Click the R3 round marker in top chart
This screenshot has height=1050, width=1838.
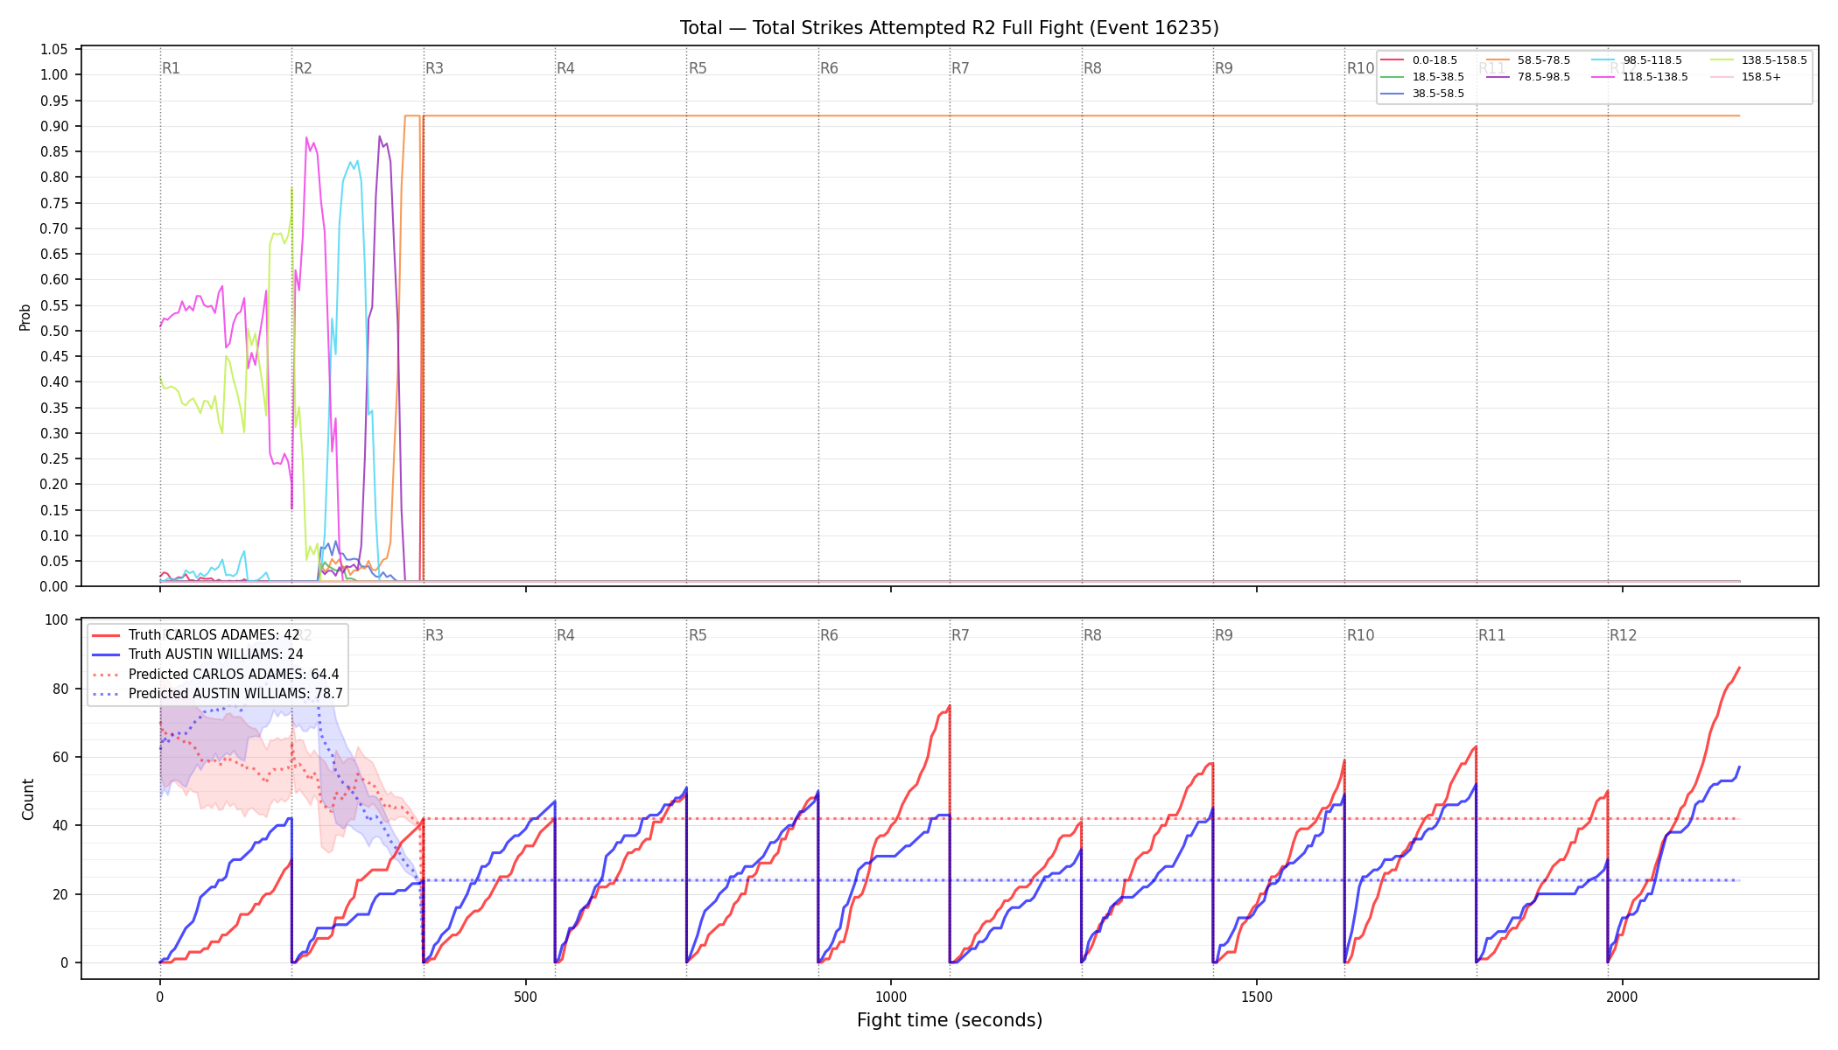(x=434, y=68)
